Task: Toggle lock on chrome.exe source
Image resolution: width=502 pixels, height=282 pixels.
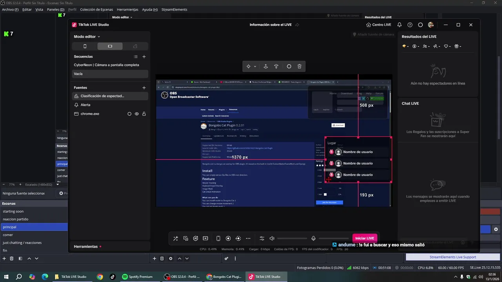Action: click(x=144, y=114)
